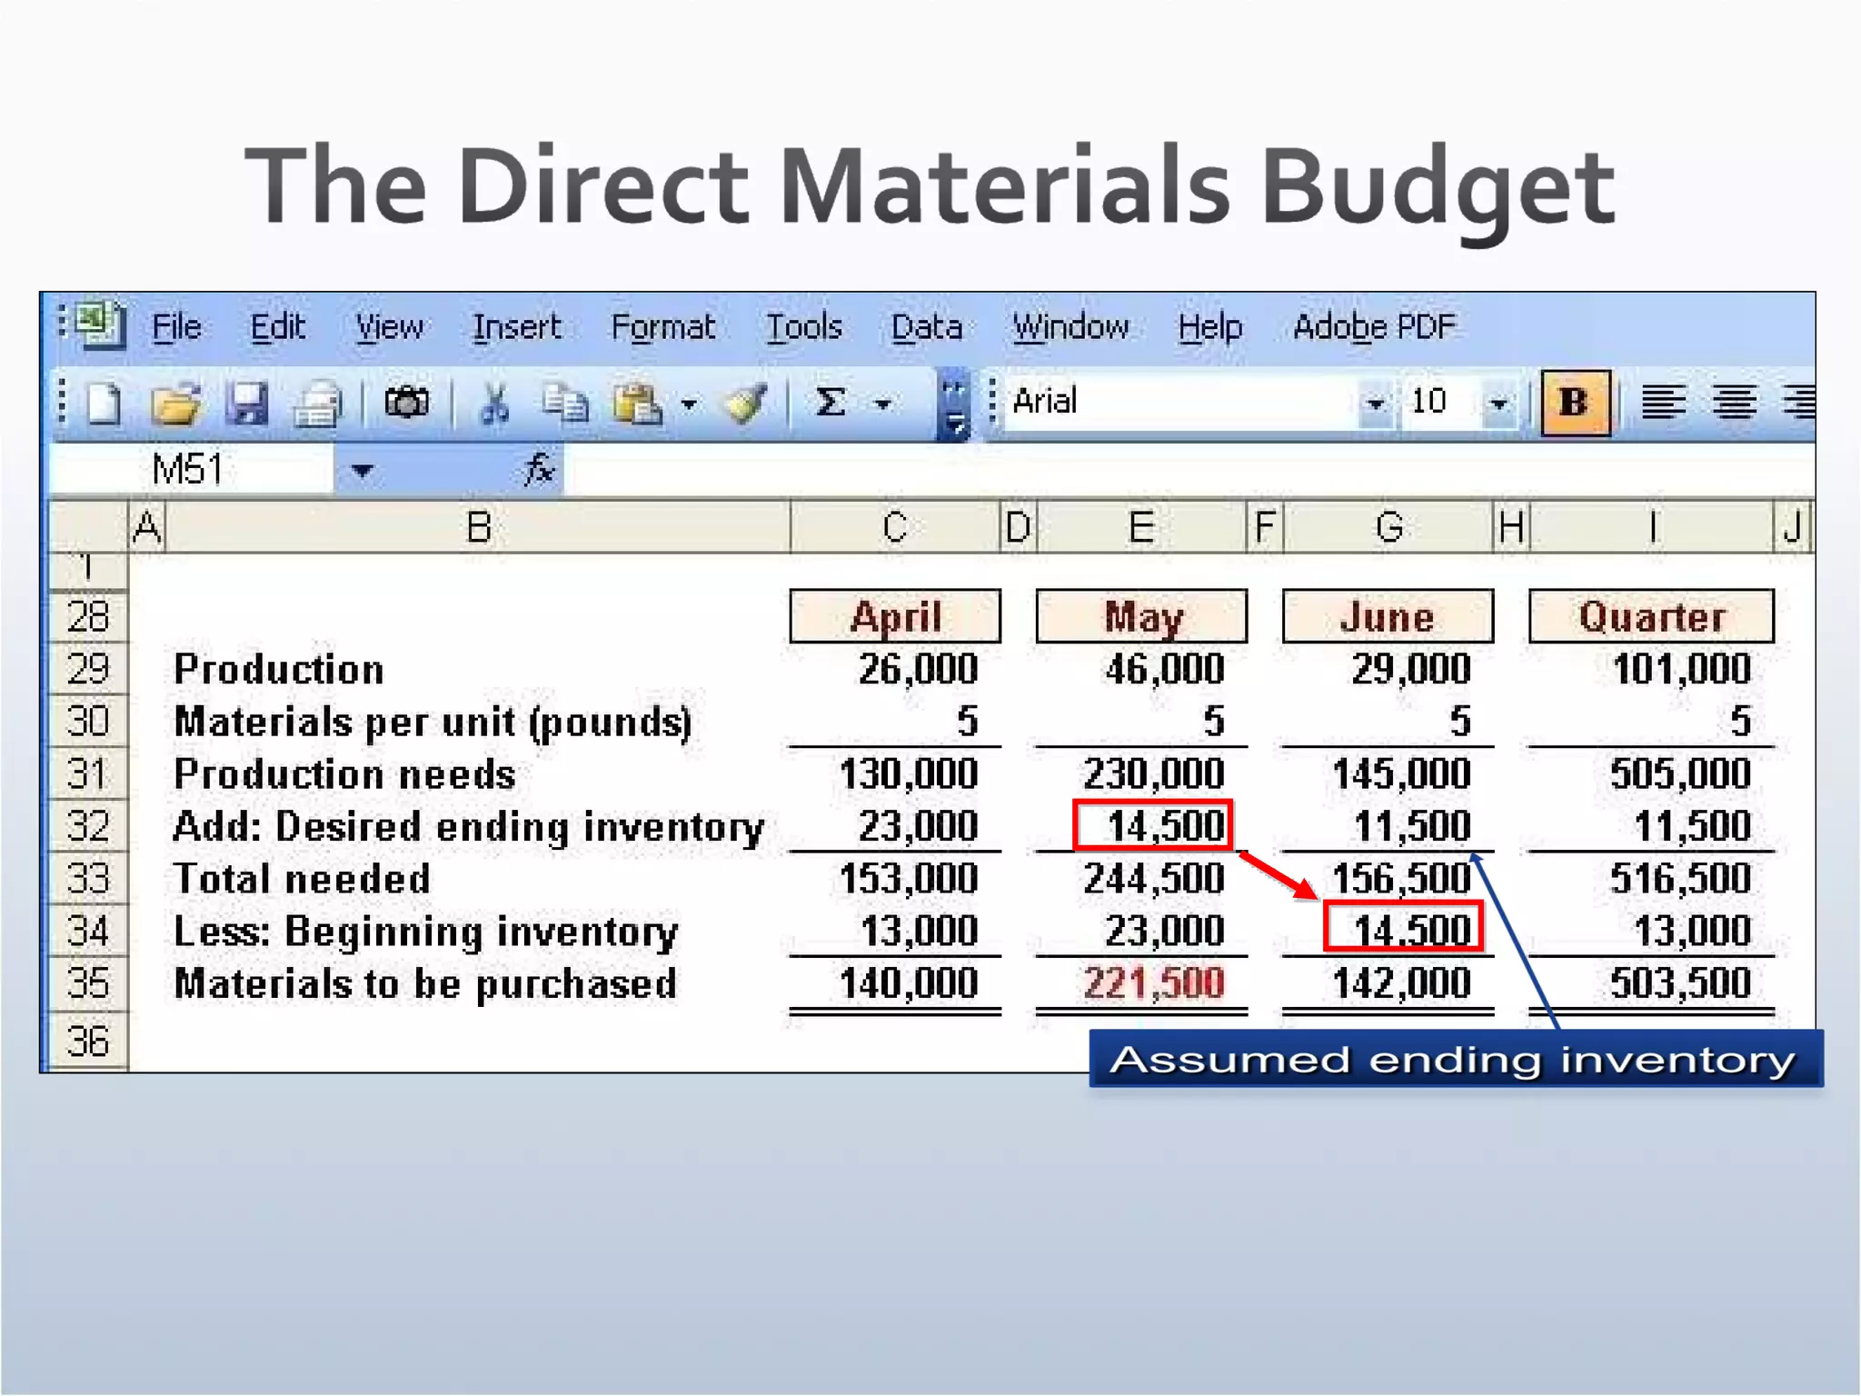
Task: Click the Cut scissors icon
Action: pos(493,404)
